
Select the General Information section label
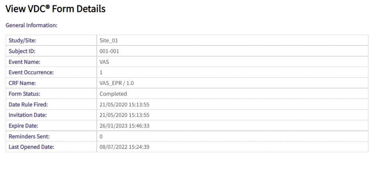32,26
